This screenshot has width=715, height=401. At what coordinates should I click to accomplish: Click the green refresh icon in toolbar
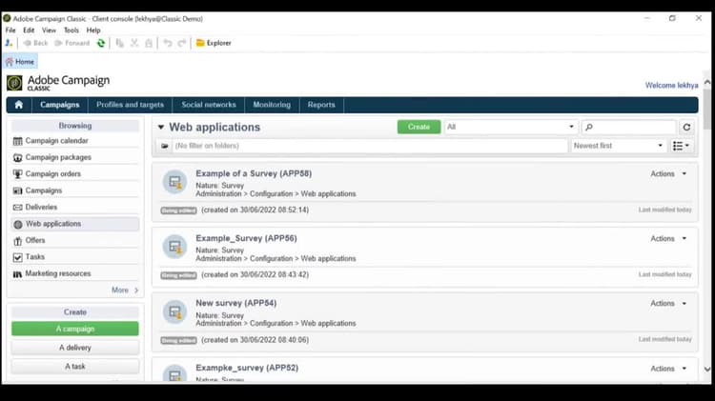tap(101, 43)
